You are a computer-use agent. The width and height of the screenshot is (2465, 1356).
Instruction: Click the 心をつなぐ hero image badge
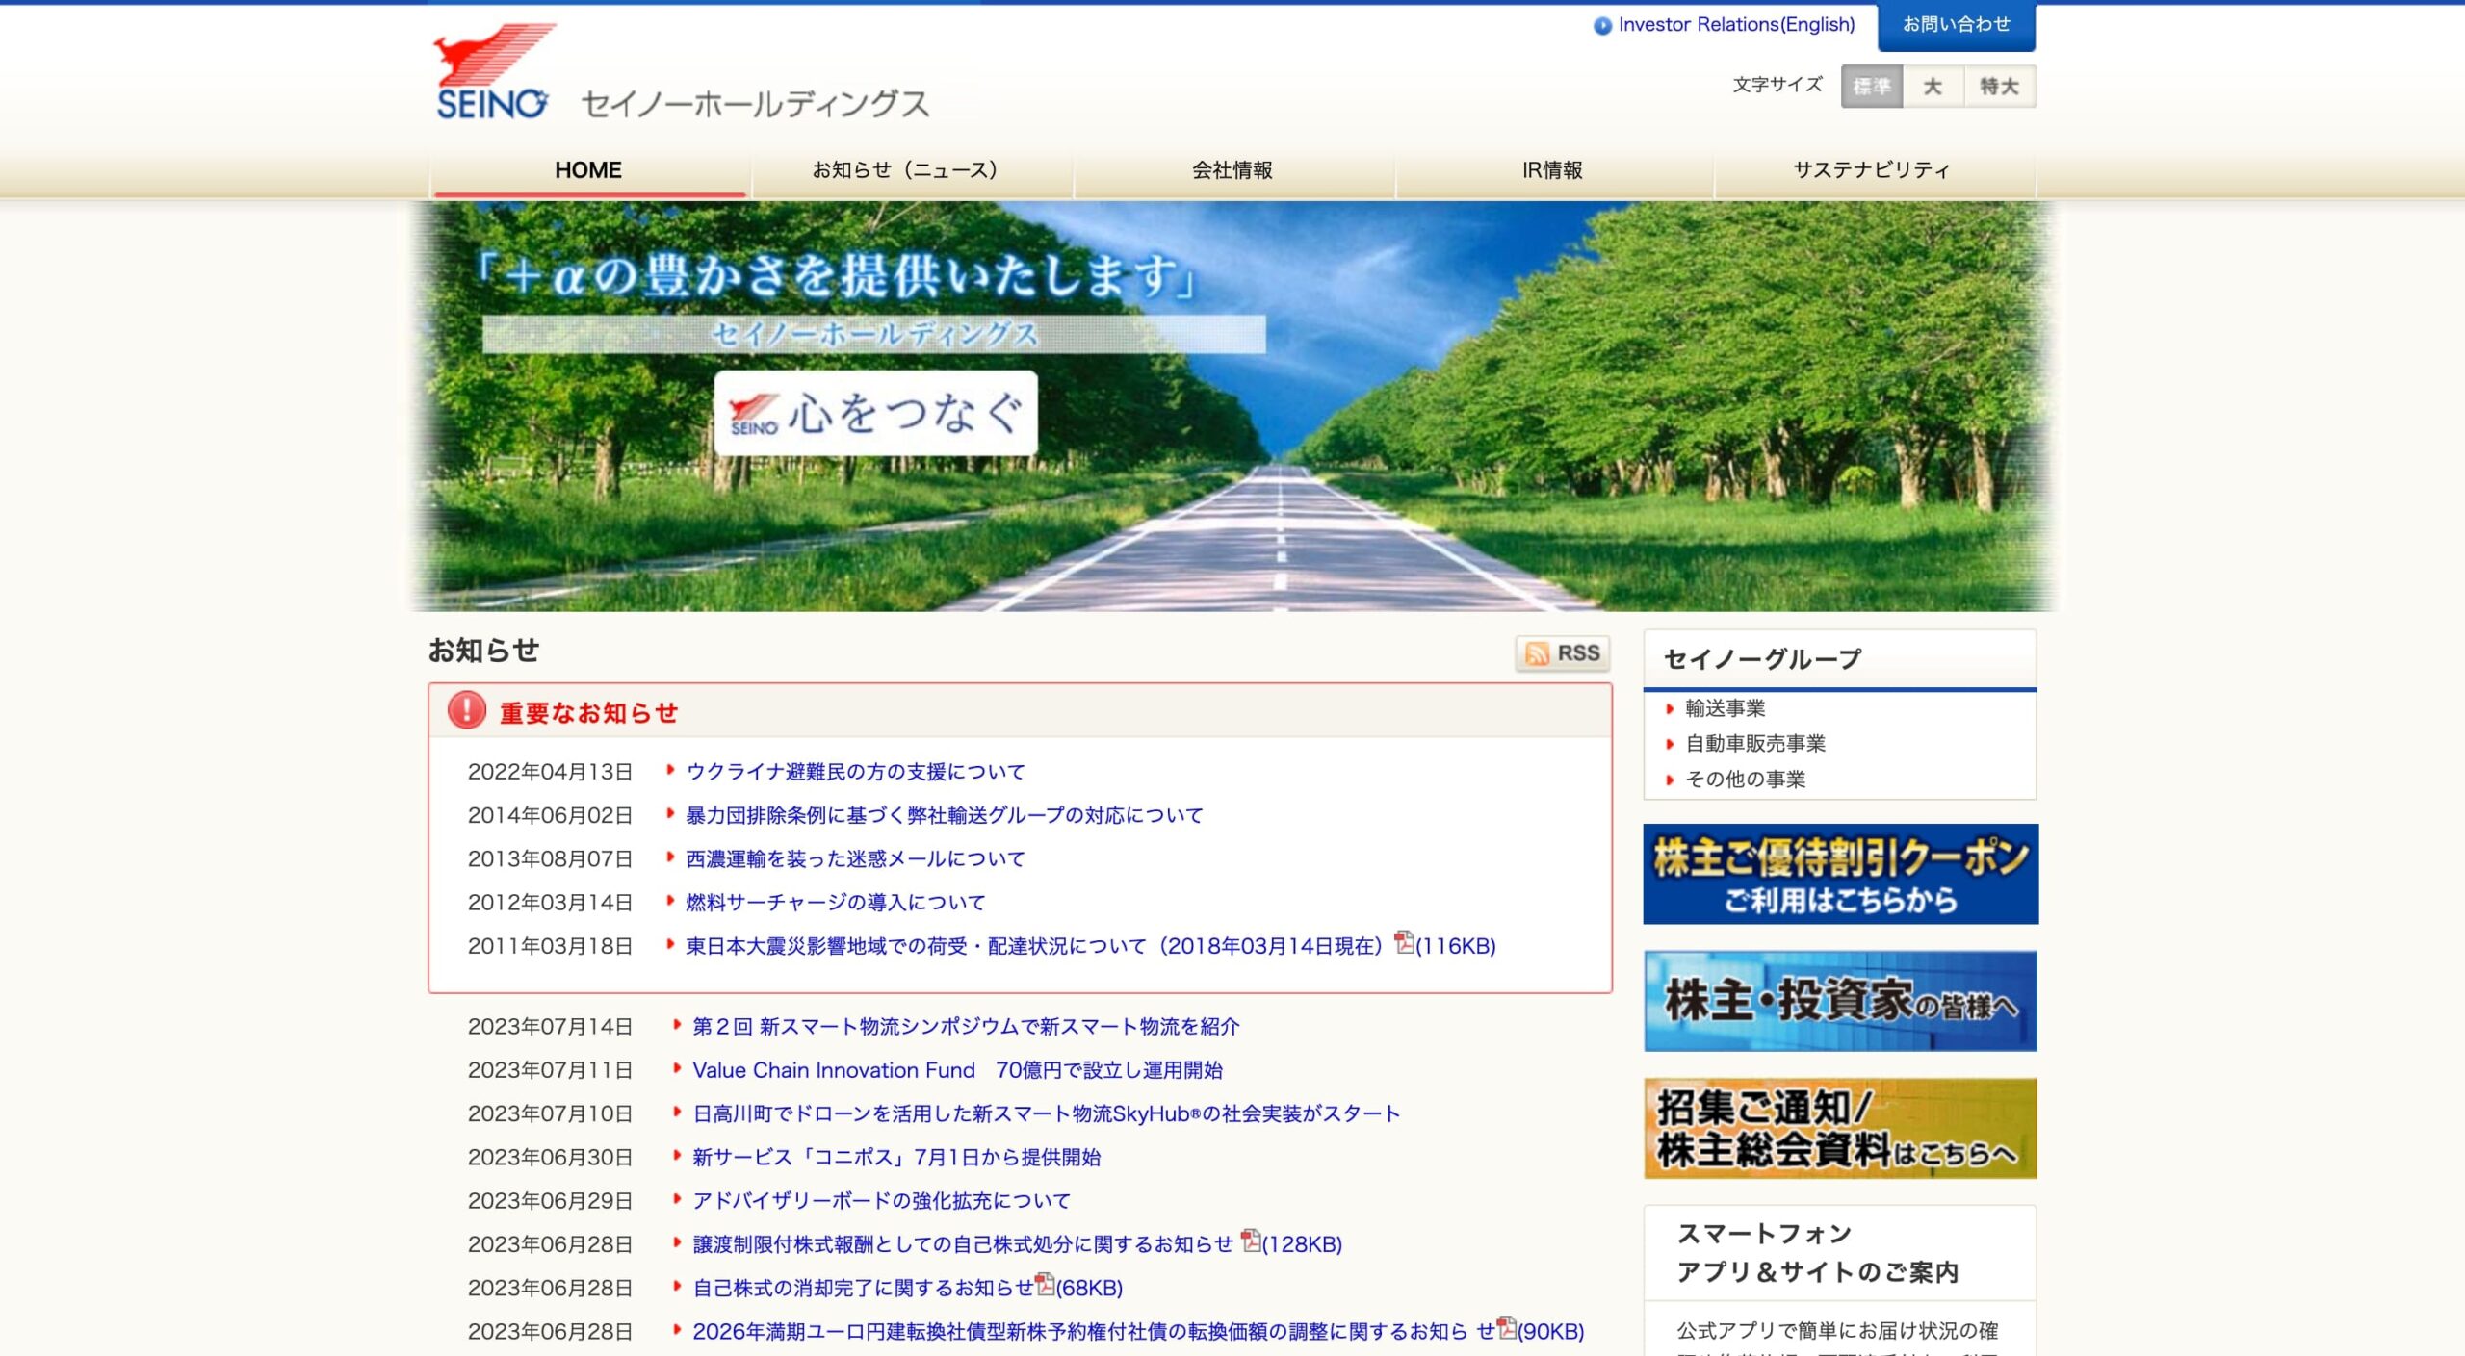pos(875,413)
